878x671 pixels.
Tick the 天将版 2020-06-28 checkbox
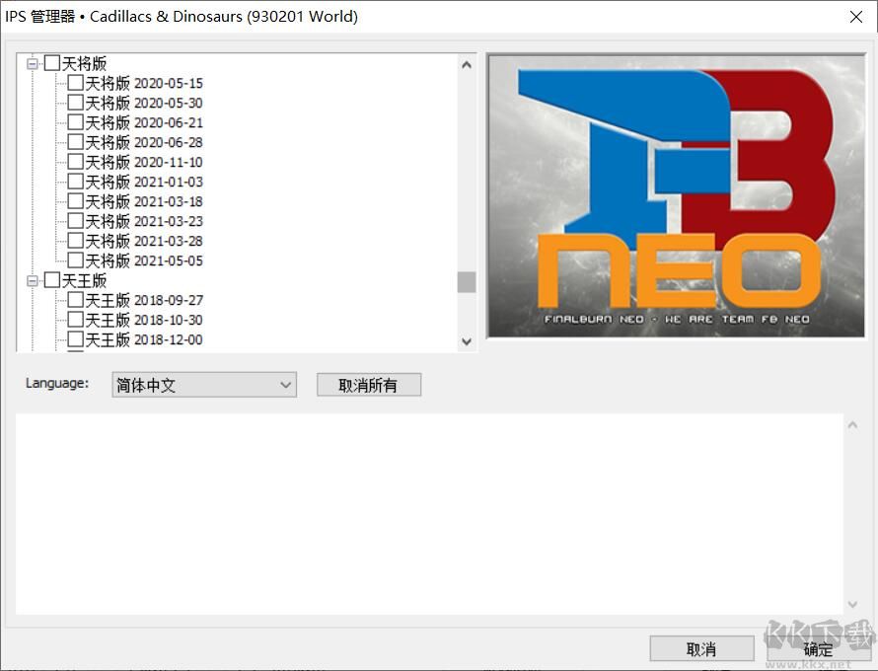pyautogui.click(x=76, y=142)
